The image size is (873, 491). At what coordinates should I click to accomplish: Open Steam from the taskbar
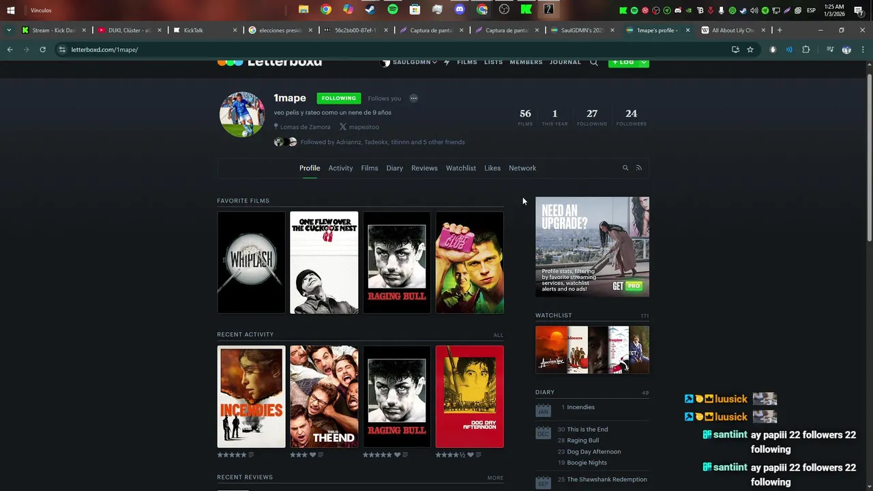tap(370, 10)
